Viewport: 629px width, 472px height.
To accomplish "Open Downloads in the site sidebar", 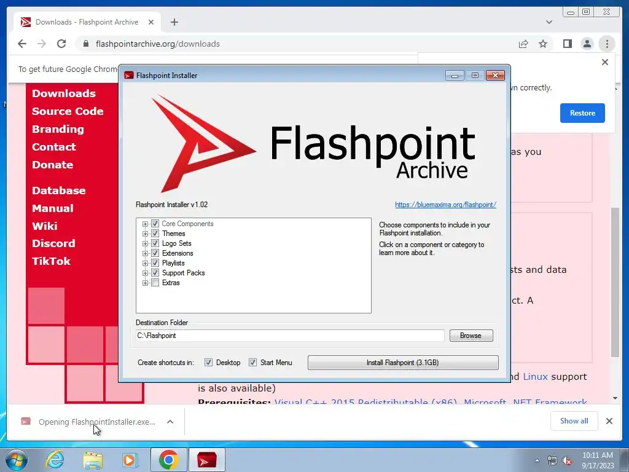I will pos(64,93).
